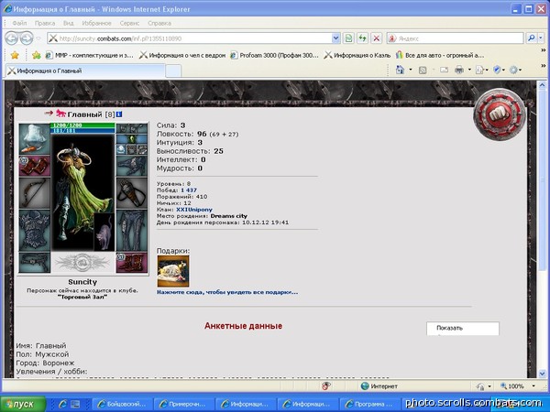Image resolution: width=550 pixels, height=412 pixels.
Task: Open the Файл menu
Action: click(x=19, y=23)
